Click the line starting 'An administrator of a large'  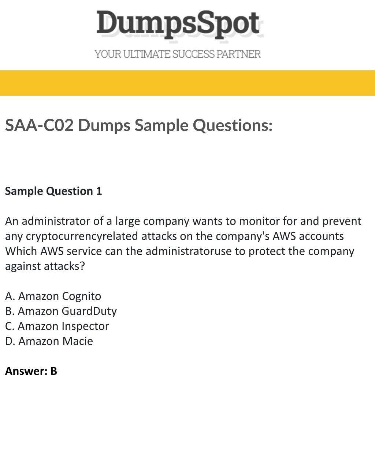click(183, 221)
